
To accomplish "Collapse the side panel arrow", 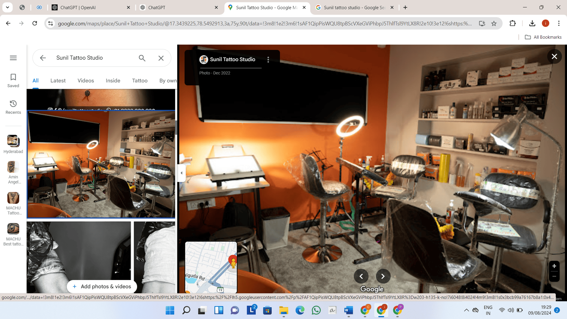I will click(182, 173).
